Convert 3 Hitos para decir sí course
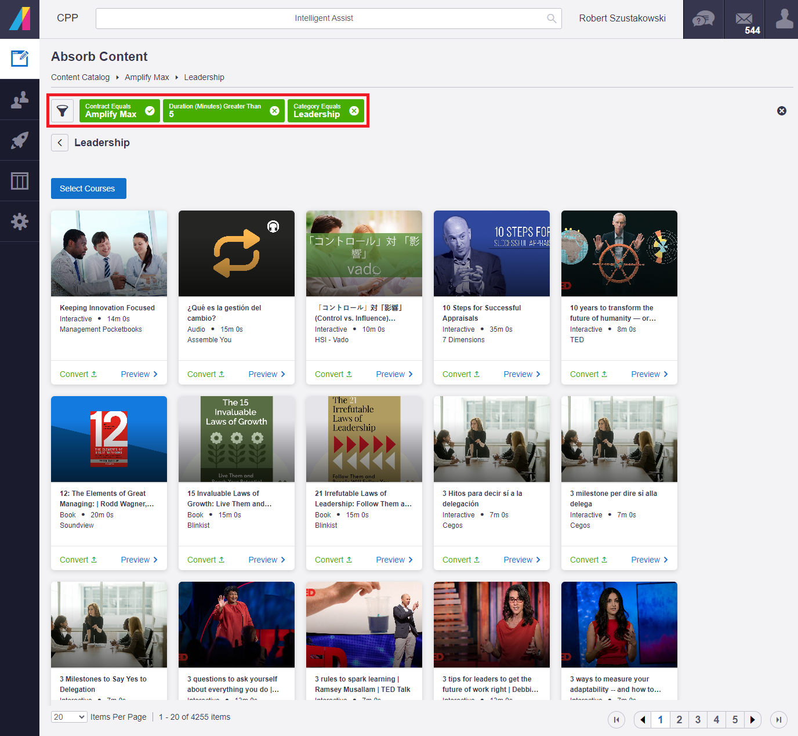 tap(461, 560)
